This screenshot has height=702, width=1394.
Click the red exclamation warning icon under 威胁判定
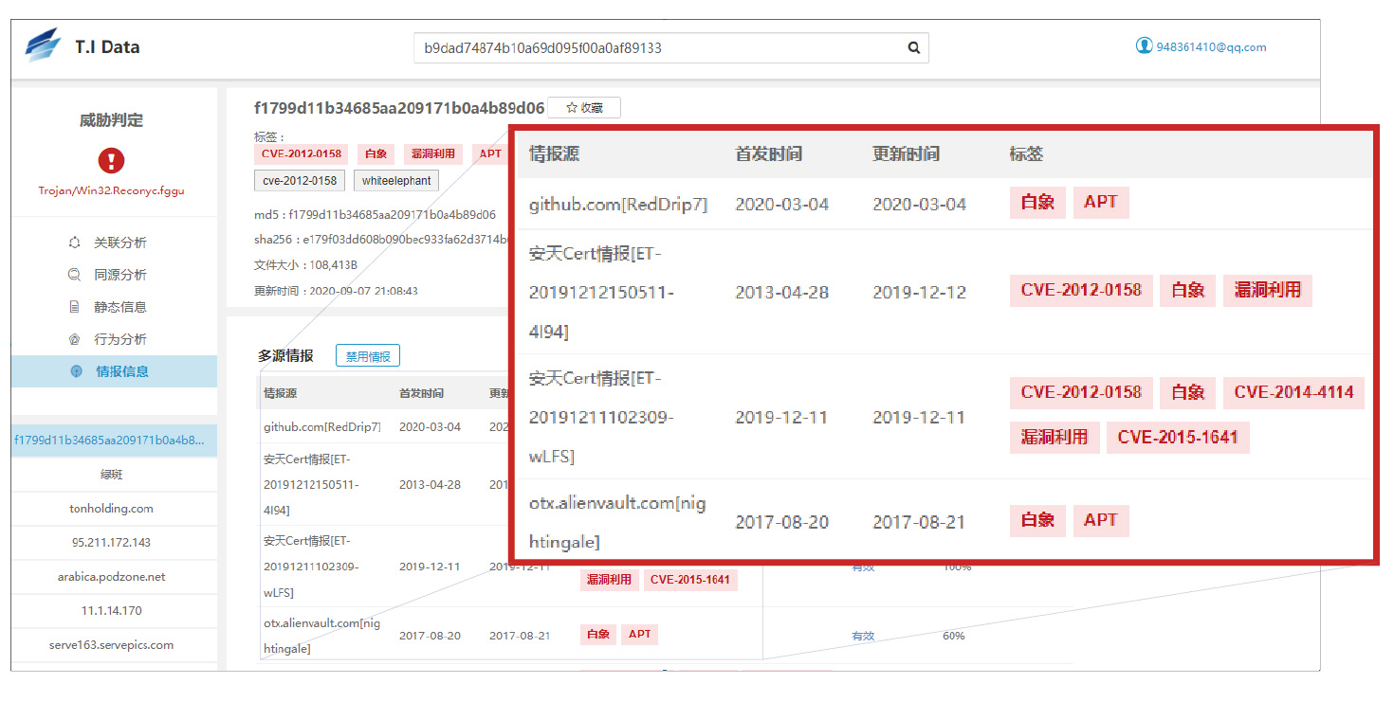tap(111, 160)
